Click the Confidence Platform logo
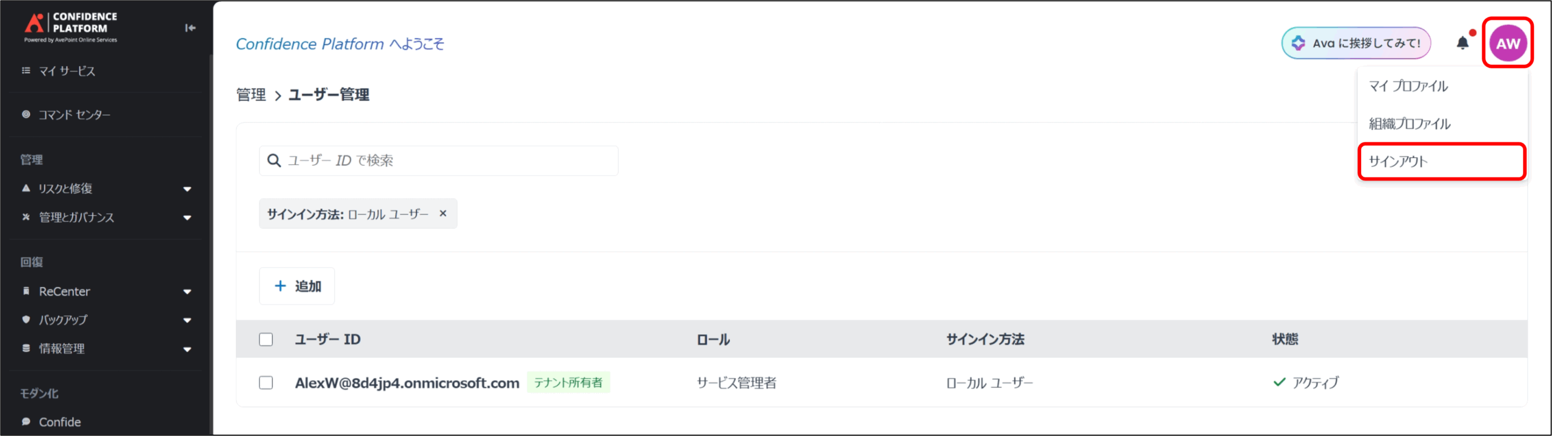The height and width of the screenshot is (436, 1552). (x=71, y=27)
